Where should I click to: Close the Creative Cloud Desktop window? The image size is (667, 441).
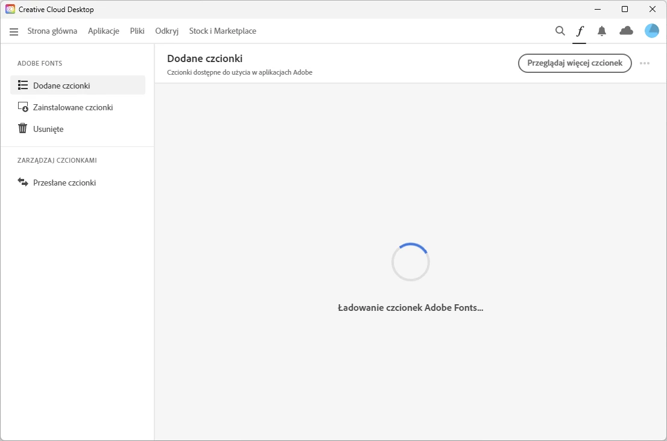tap(652, 9)
